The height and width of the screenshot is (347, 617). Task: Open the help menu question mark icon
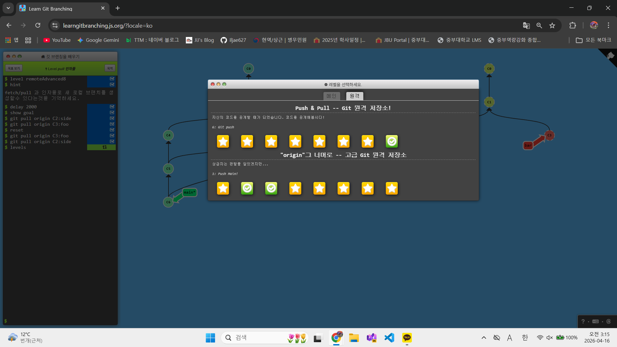[583, 321]
